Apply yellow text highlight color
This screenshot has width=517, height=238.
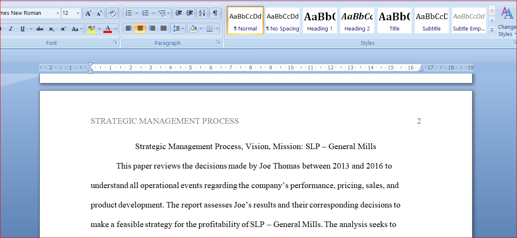click(x=91, y=29)
